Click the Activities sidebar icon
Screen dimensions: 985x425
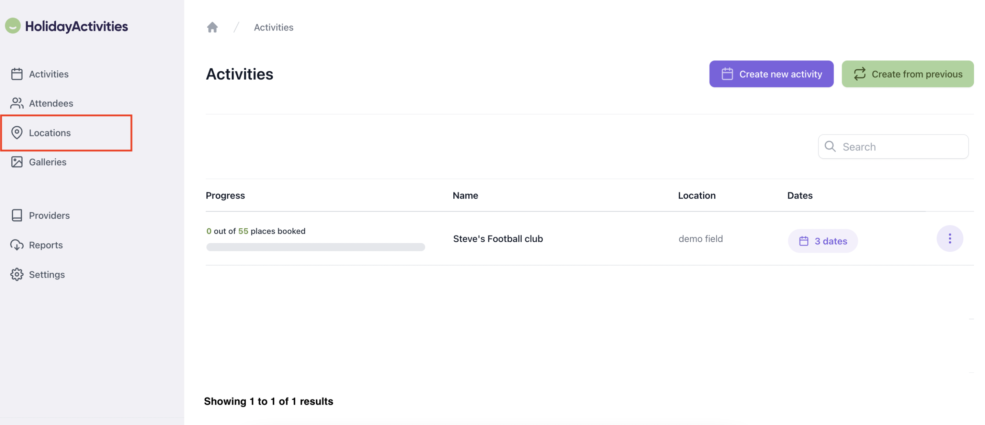17,74
